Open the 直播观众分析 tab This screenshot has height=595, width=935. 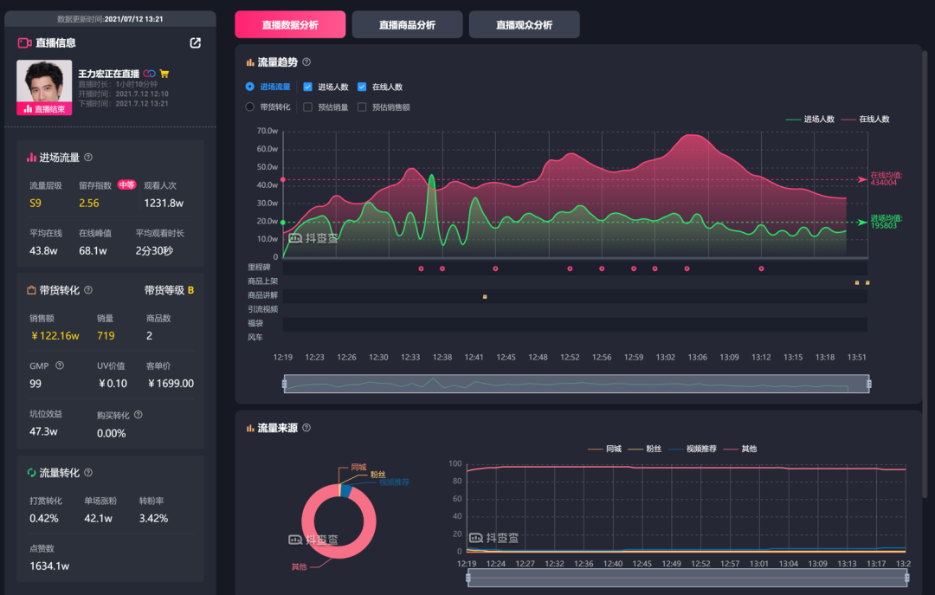pyautogui.click(x=524, y=24)
